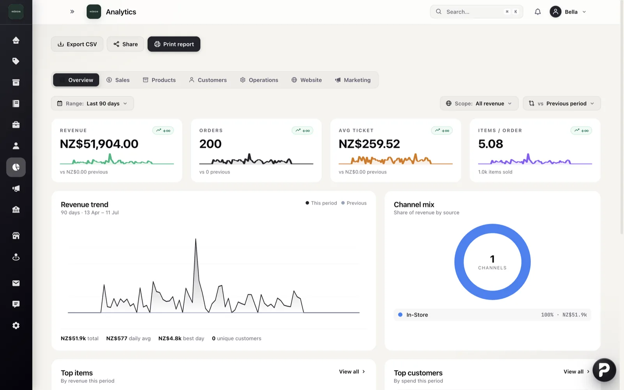Click the NZ$259.52 avg ticket value
Screen dimensions: 624x390
[369, 144]
